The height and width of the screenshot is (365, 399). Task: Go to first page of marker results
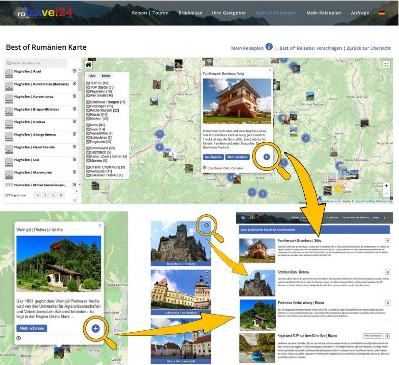38,195
